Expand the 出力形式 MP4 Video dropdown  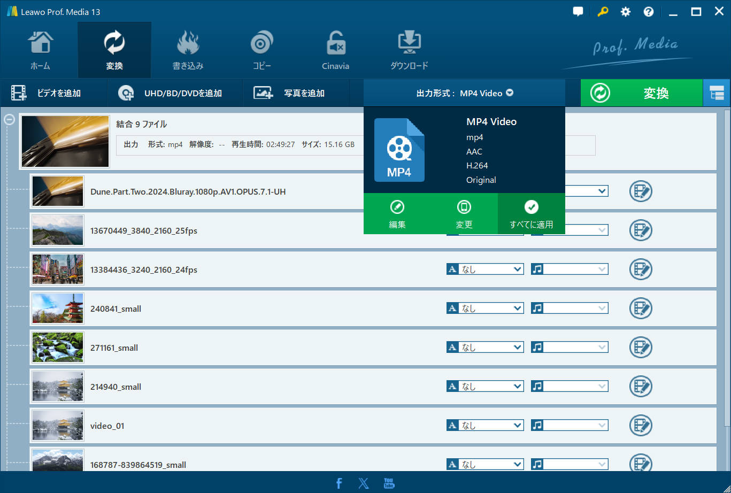point(464,93)
